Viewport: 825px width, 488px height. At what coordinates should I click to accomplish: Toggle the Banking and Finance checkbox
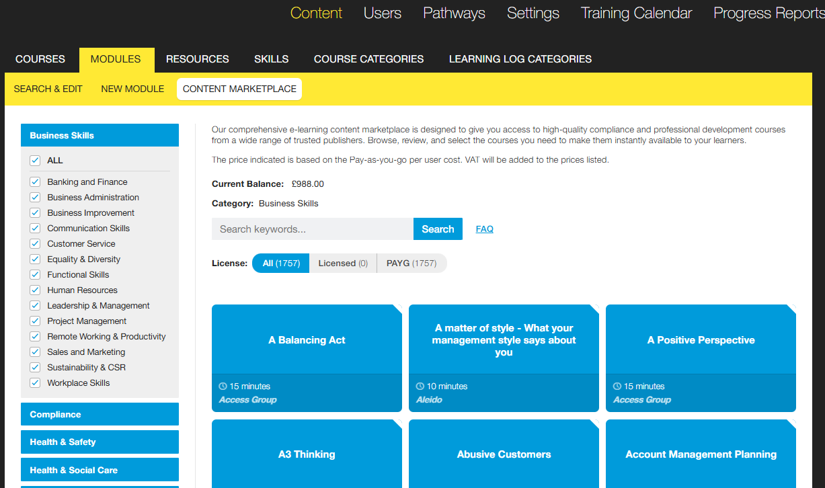point(35,182)
